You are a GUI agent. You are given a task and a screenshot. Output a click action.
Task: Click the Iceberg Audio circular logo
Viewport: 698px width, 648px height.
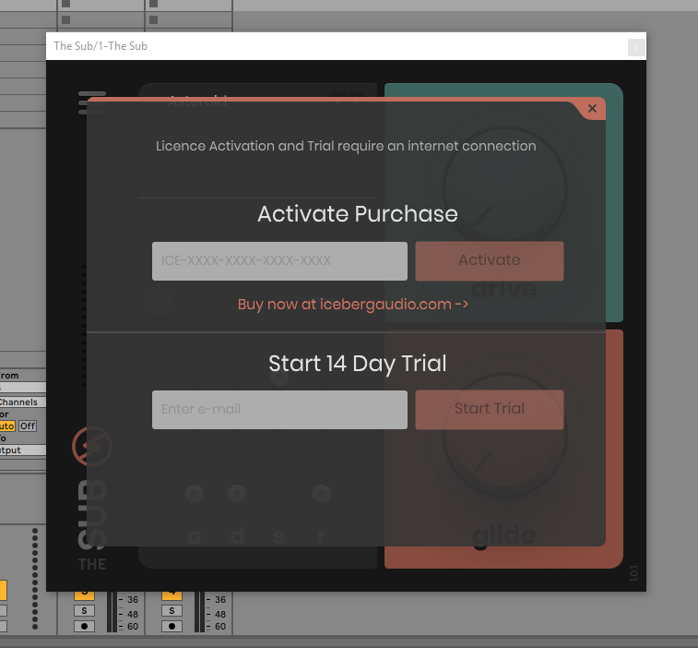pos(91,446)
